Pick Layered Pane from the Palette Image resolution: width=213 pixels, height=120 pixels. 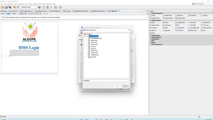(180, 18)
